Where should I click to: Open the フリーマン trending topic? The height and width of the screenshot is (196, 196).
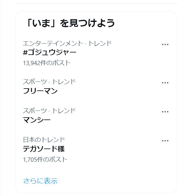(x=40, y=91)
